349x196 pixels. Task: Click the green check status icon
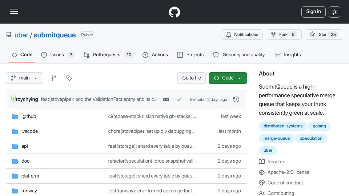[179, 99]
